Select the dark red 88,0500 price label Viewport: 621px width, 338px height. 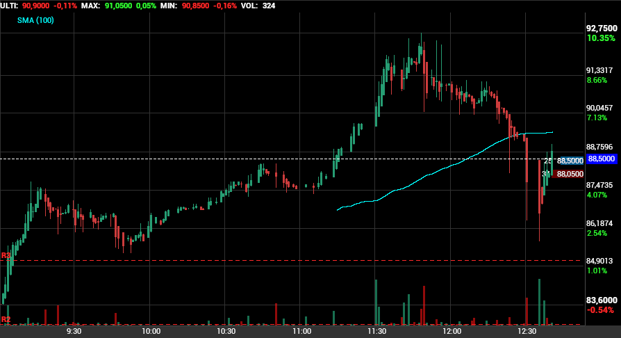pos(568,174)
